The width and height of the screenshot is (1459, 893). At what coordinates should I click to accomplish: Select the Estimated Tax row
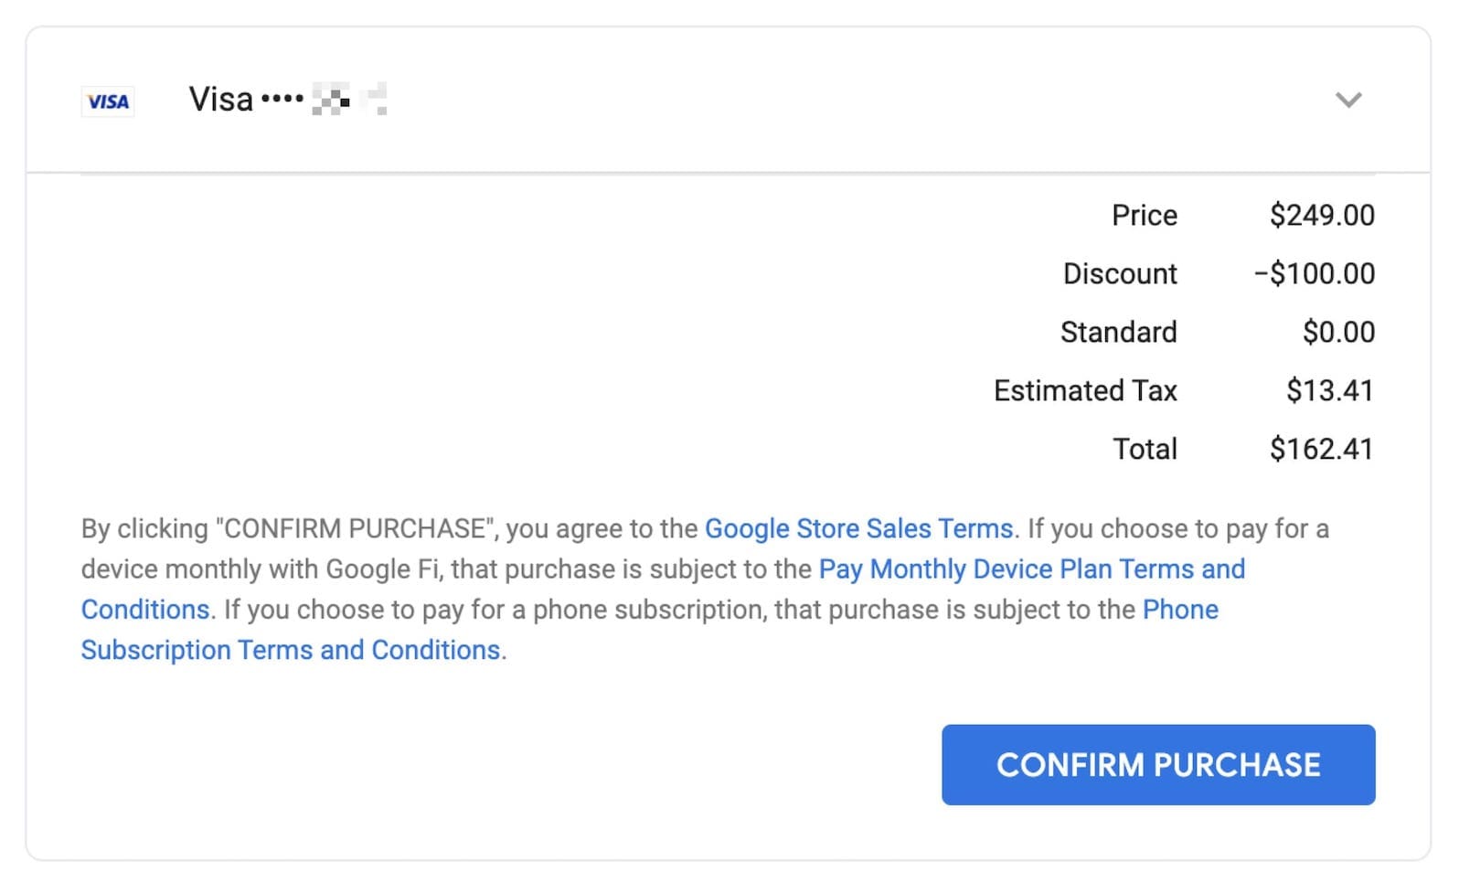(1086, 390)
